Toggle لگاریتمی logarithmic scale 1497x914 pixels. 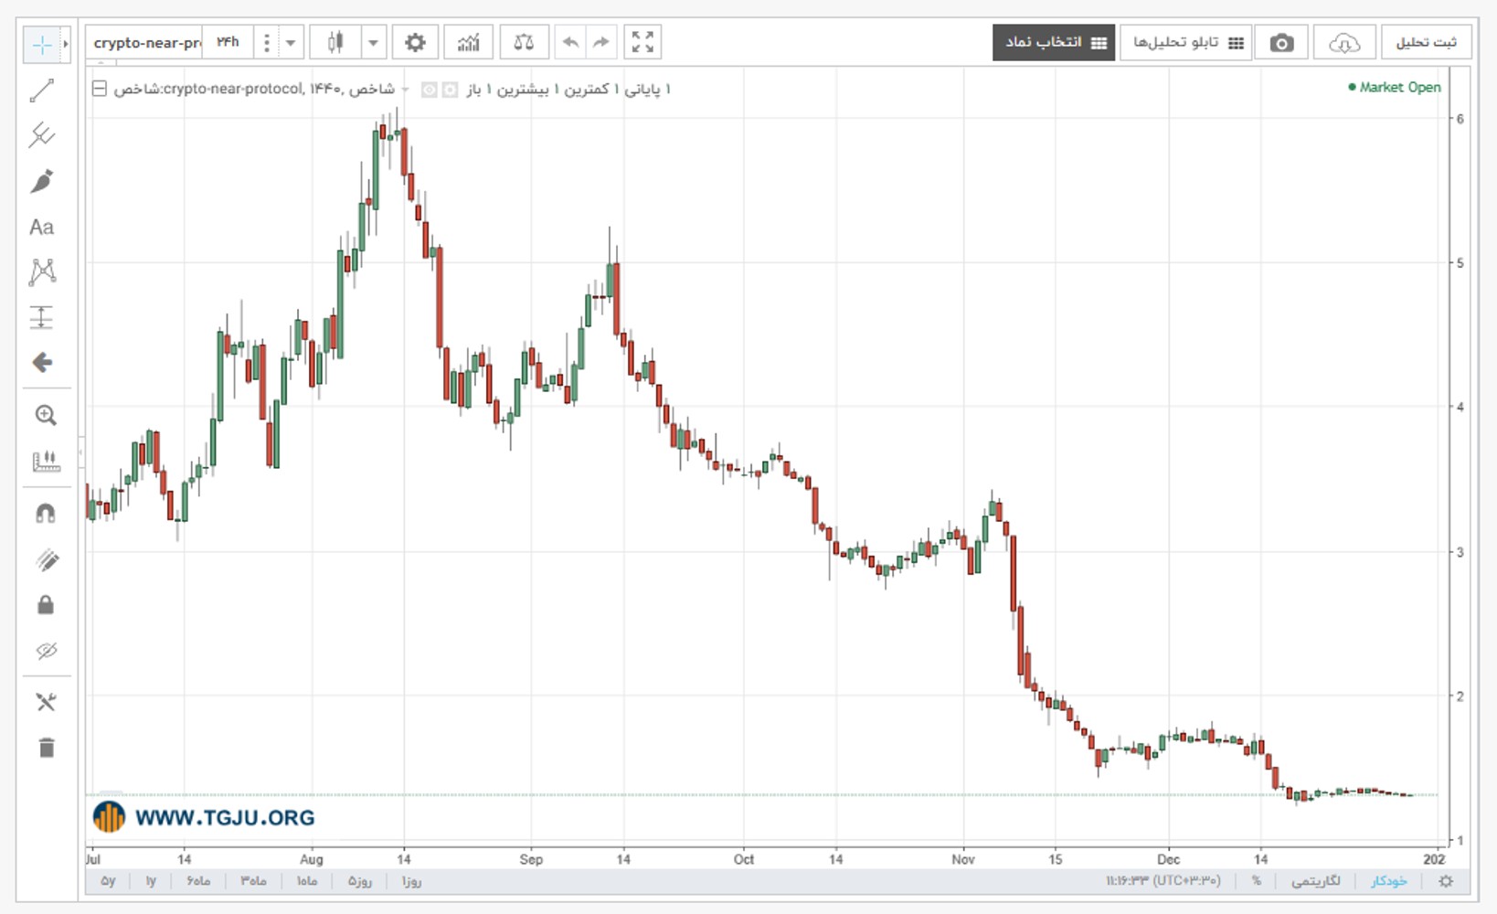(1316, 881)
